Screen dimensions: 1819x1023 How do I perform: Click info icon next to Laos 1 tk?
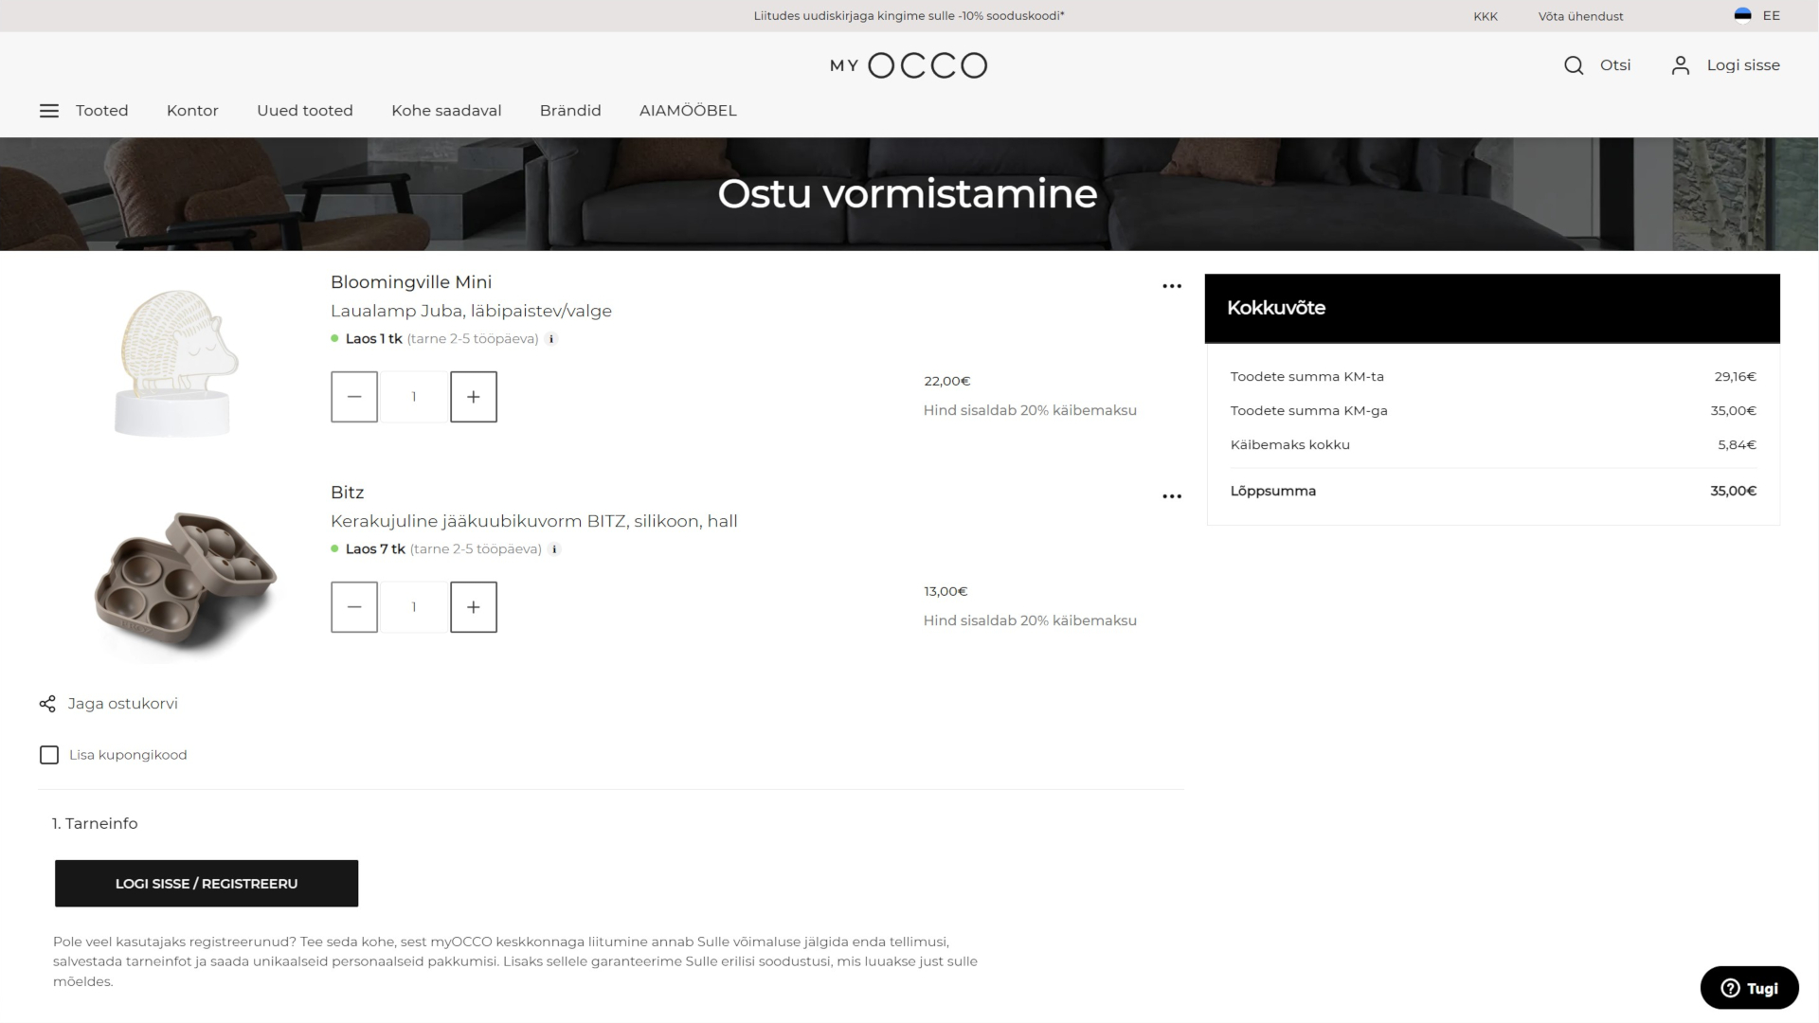point(551,339)
